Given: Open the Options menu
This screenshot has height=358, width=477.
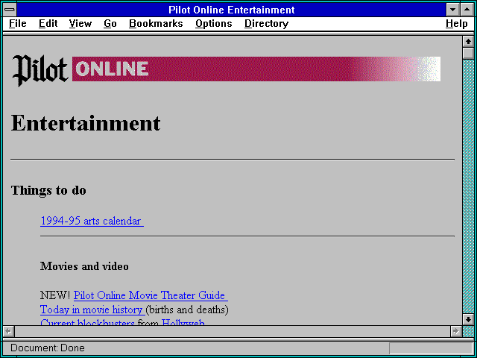Looking at the screenshot, I should (x=214, y=24).
